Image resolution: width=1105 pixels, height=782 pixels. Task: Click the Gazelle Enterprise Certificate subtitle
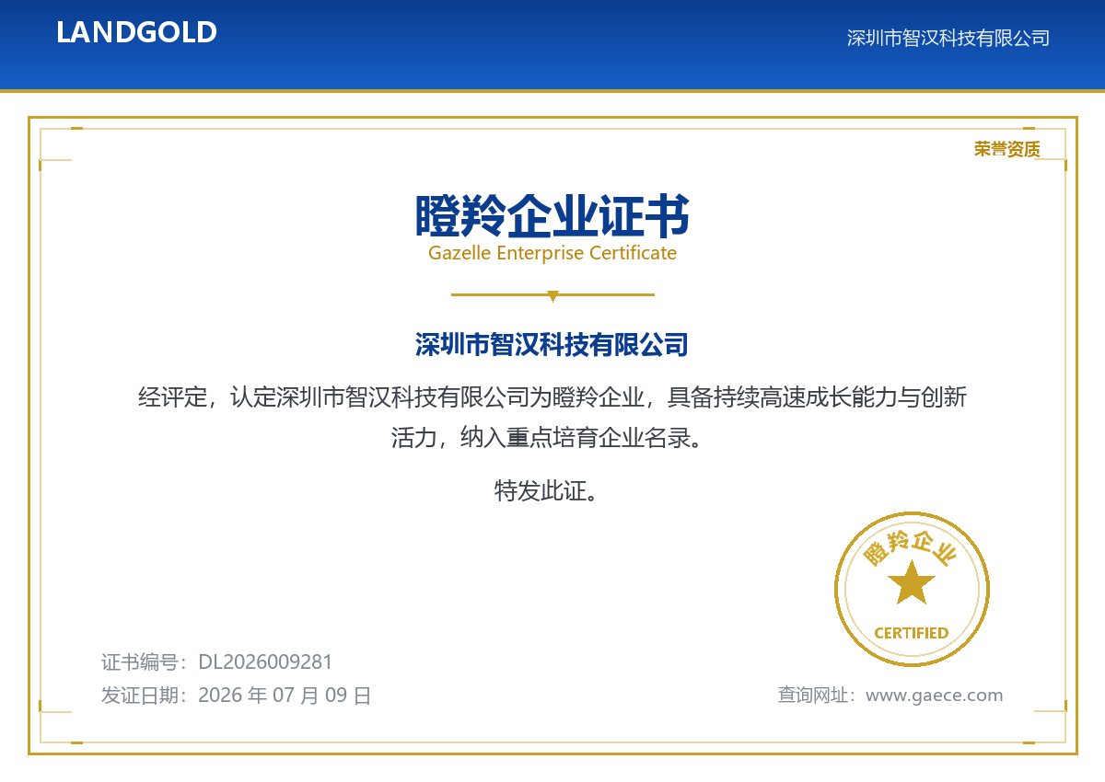552,252
